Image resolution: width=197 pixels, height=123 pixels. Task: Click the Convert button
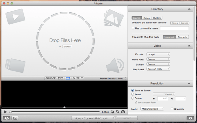coord(127,118)
